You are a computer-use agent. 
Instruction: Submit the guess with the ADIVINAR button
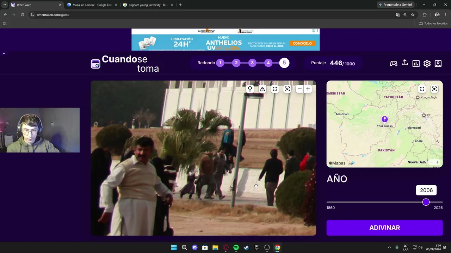(x=384, y=228)
